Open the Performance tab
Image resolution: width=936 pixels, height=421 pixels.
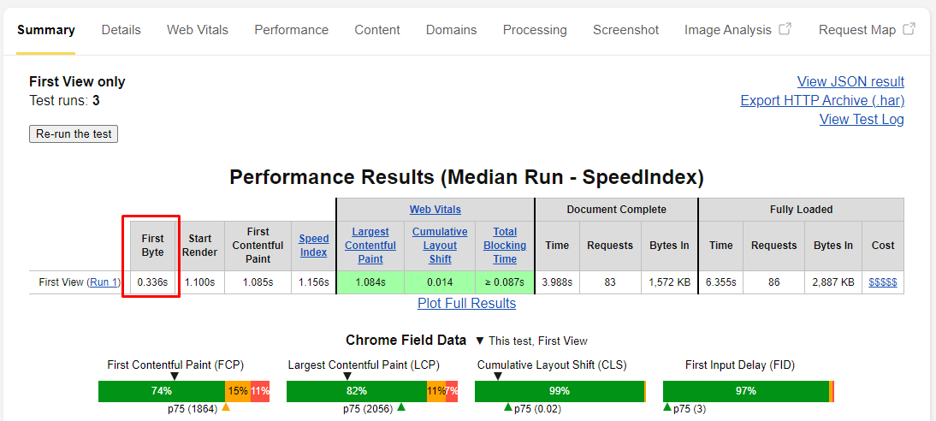[291, 30]
